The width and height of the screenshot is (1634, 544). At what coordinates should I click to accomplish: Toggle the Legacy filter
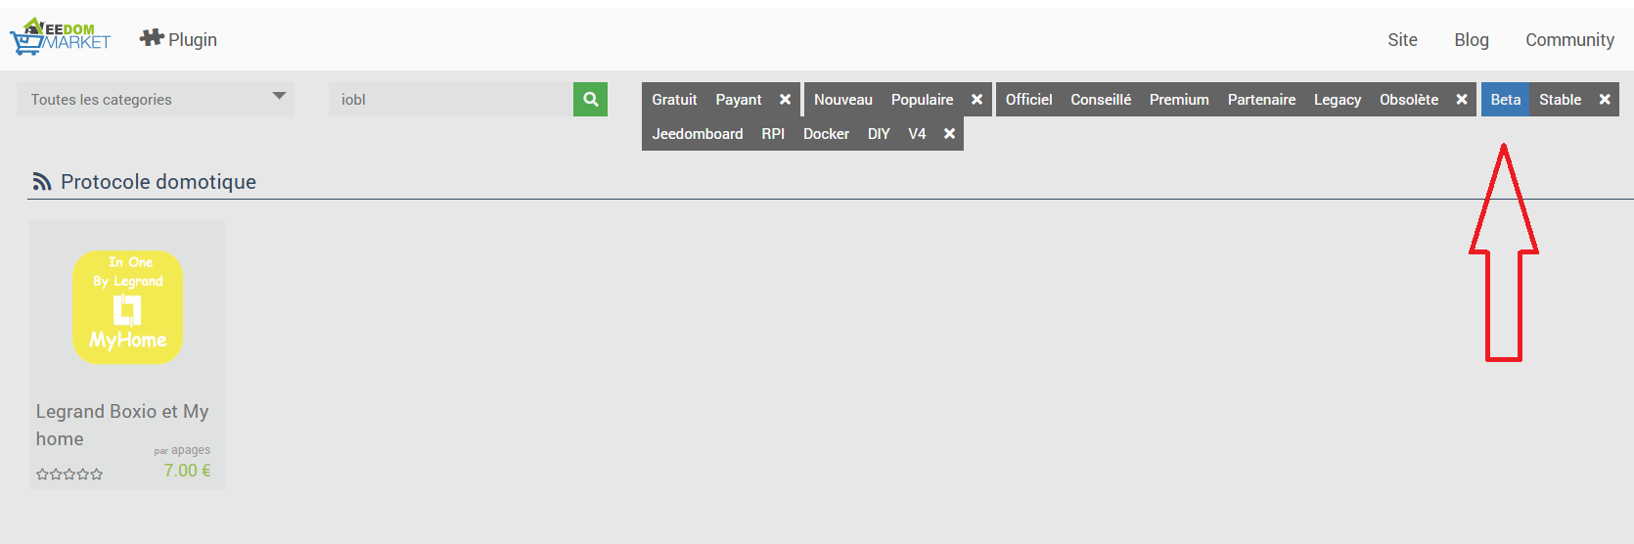point(1338,100)
